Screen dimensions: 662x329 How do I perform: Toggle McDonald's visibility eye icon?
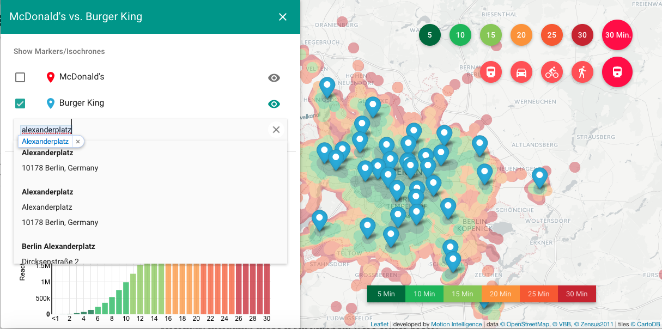[x=274, y=78]
